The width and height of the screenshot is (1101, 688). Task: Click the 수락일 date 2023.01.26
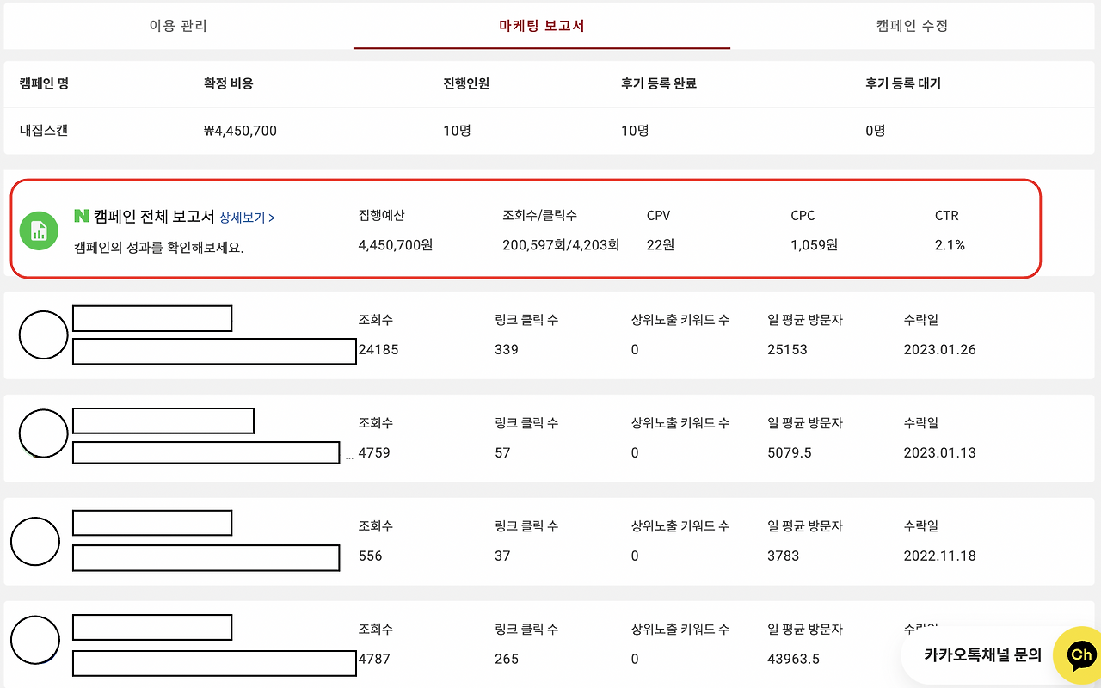[940, 349]
